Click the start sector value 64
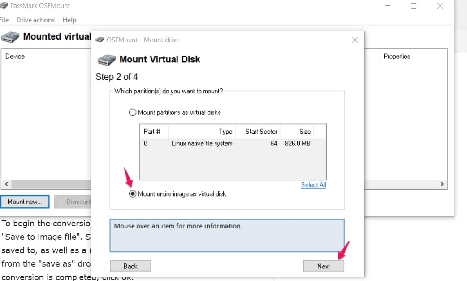The height and width of the screenshot is (281, 467). point(273,144)
